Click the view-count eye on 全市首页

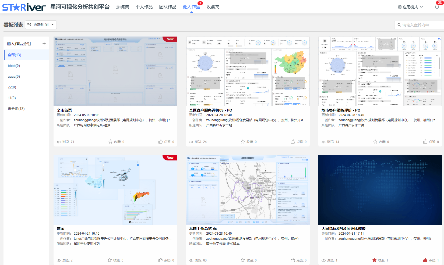(59, 142)
